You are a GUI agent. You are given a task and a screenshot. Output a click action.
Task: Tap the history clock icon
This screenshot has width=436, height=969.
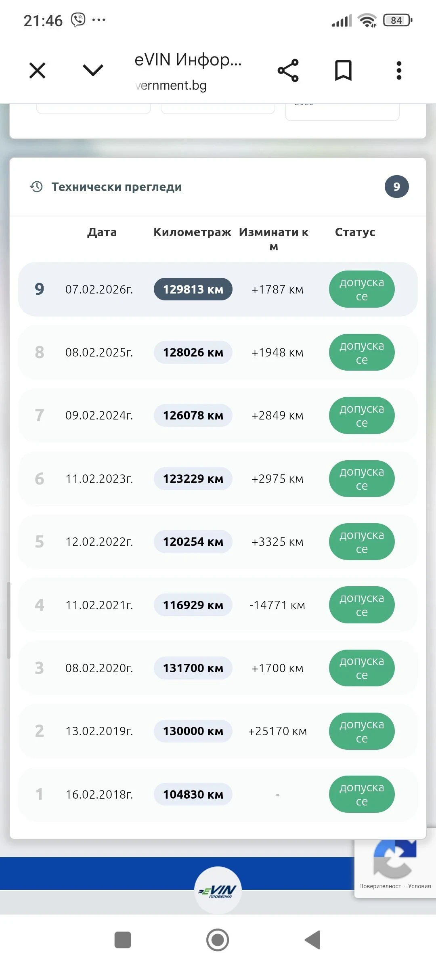click(x=36, y=187)
